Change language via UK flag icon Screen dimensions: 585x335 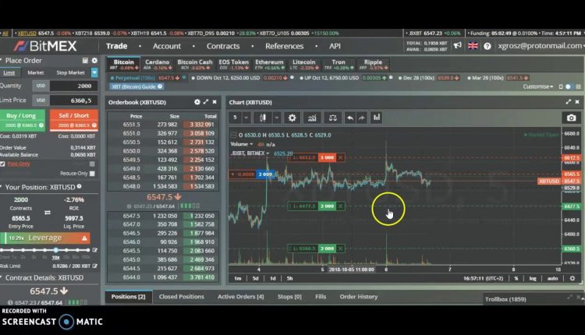click(x=473, y=46)
